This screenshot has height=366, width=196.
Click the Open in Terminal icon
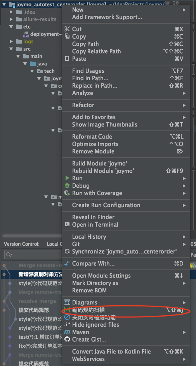(x=67, y=224)
